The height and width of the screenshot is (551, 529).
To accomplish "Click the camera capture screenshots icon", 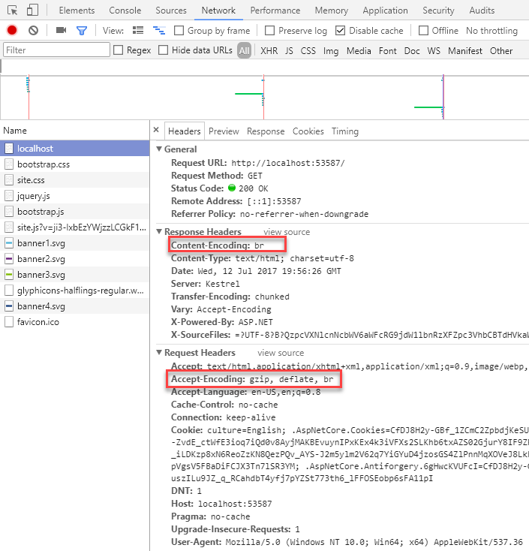I will [x=62, y=31].
